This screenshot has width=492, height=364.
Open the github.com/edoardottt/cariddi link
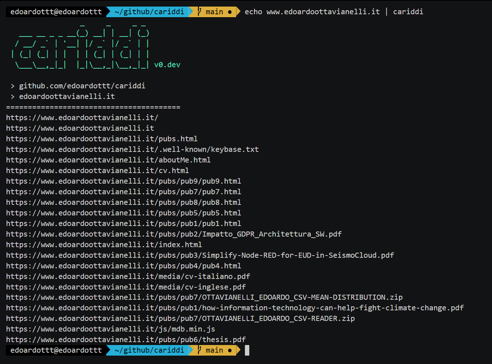point(82,86)
